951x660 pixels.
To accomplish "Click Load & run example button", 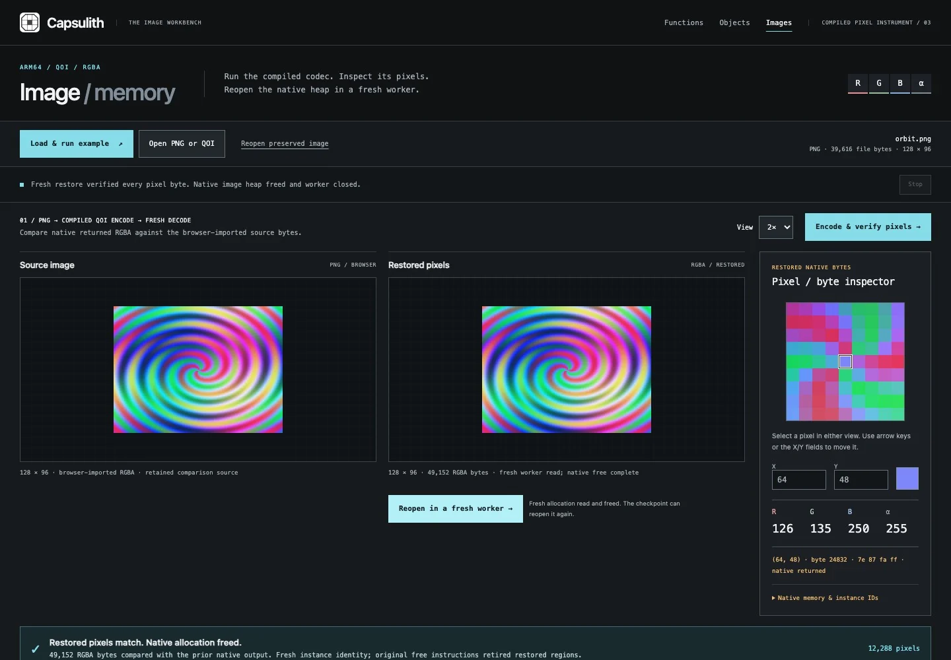I will pyautogui.click(x=77, y=144).
